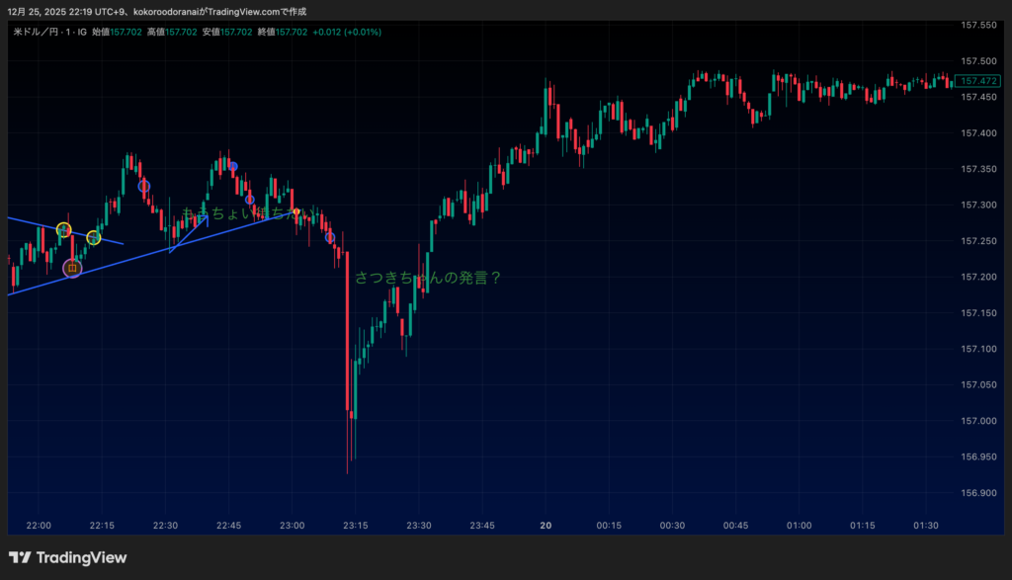This screenshot has width=1012, height=580.
Task: Click the 157.000 price axis label
Action: [977, 421]
